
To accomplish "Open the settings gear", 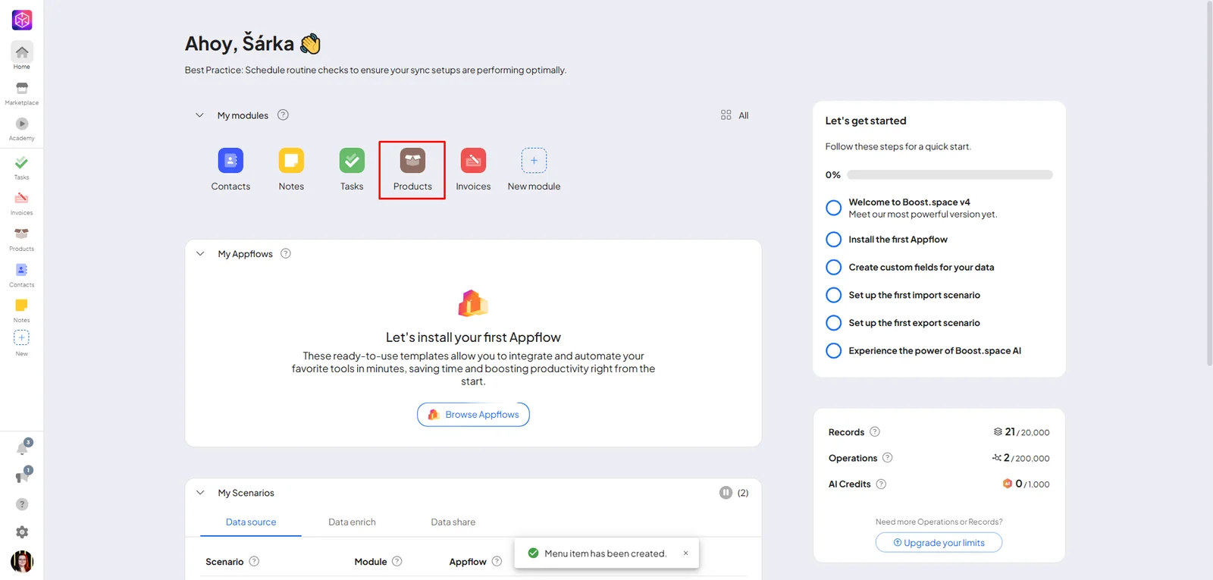I will coord(22,532).
